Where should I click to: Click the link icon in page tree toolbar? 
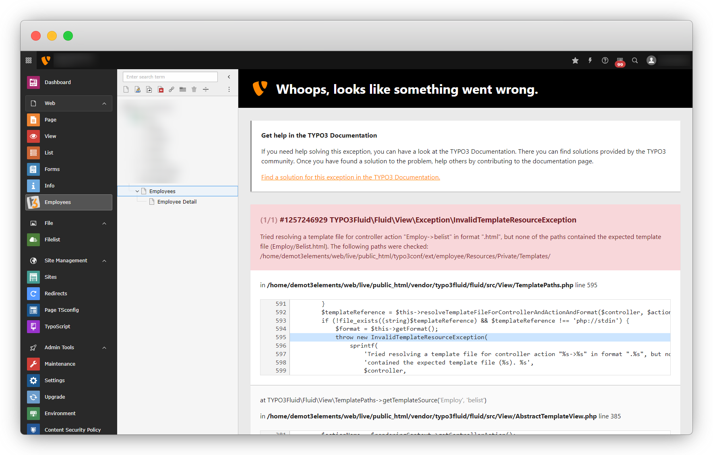click(172, 89)
